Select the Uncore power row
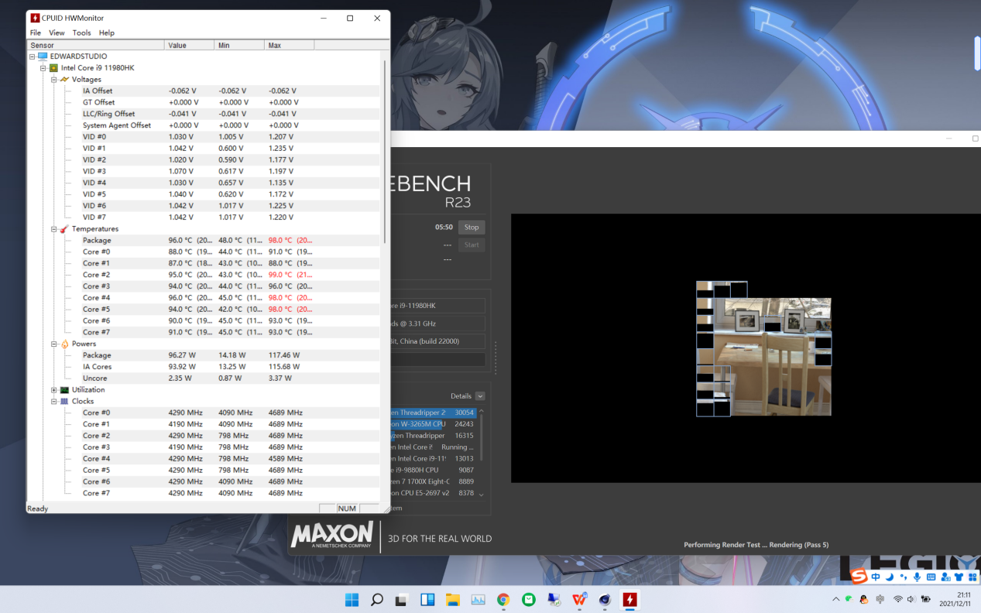 [x=231, y=378]
